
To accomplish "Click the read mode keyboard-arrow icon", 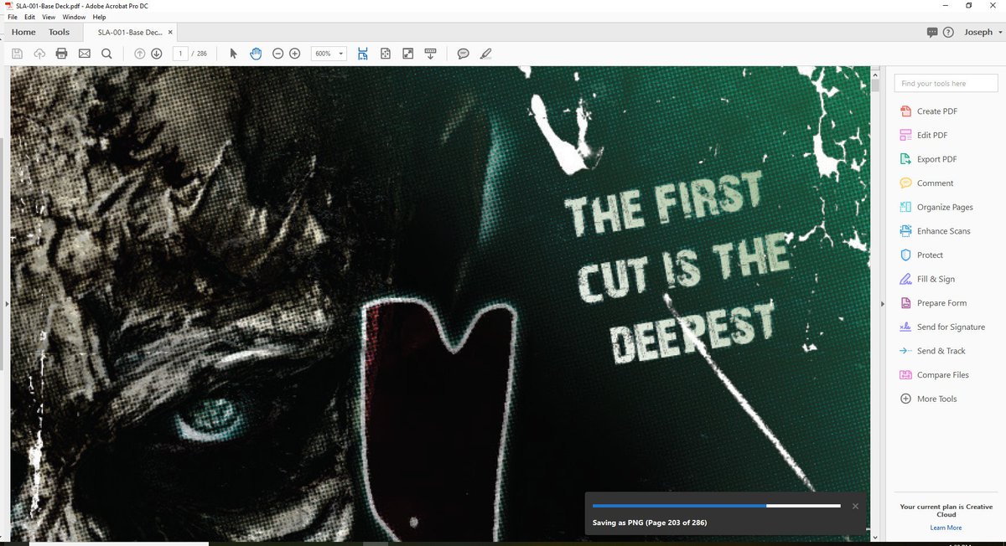I will point(431,54).
